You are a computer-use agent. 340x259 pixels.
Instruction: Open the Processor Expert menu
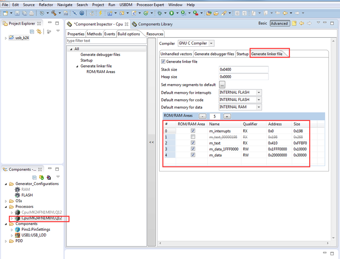(x=150, y=5)
